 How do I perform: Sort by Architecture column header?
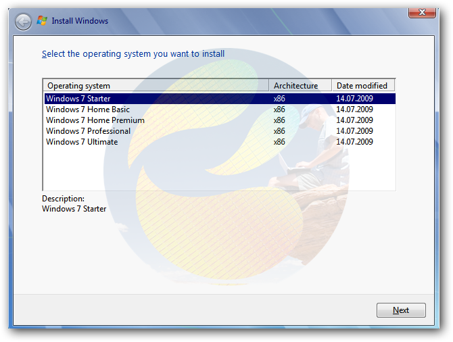pos(300,86)
